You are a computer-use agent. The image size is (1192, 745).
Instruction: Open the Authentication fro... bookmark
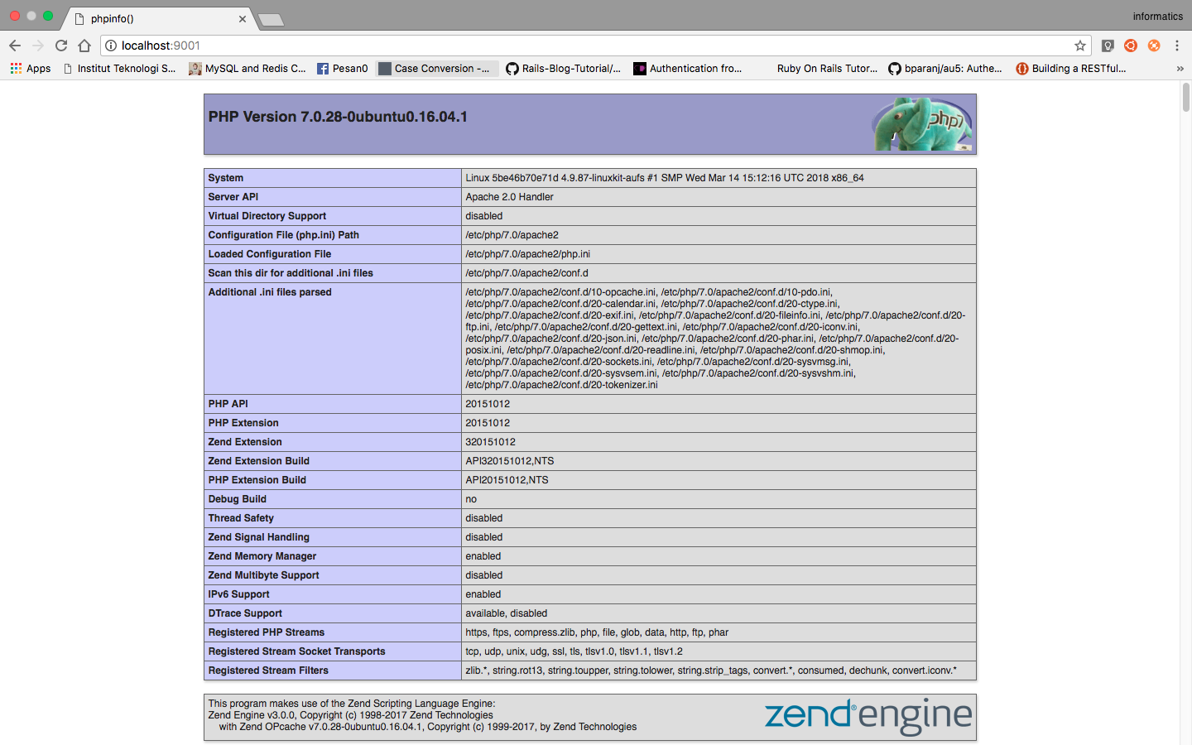coord(688,69)
